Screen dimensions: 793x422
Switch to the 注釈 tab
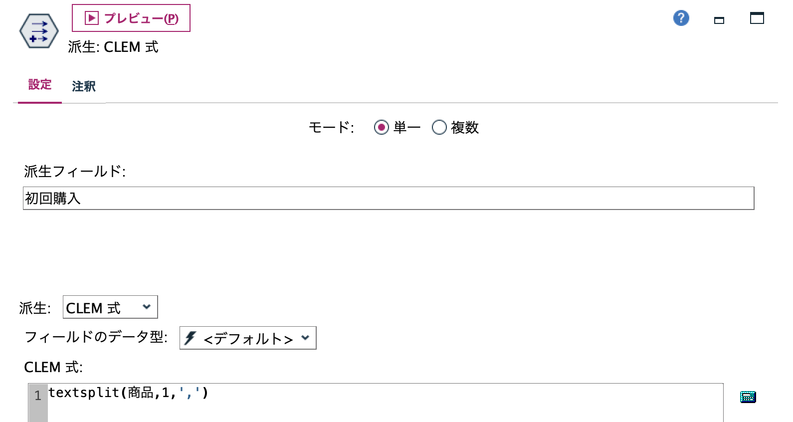(x=84, y=86)
